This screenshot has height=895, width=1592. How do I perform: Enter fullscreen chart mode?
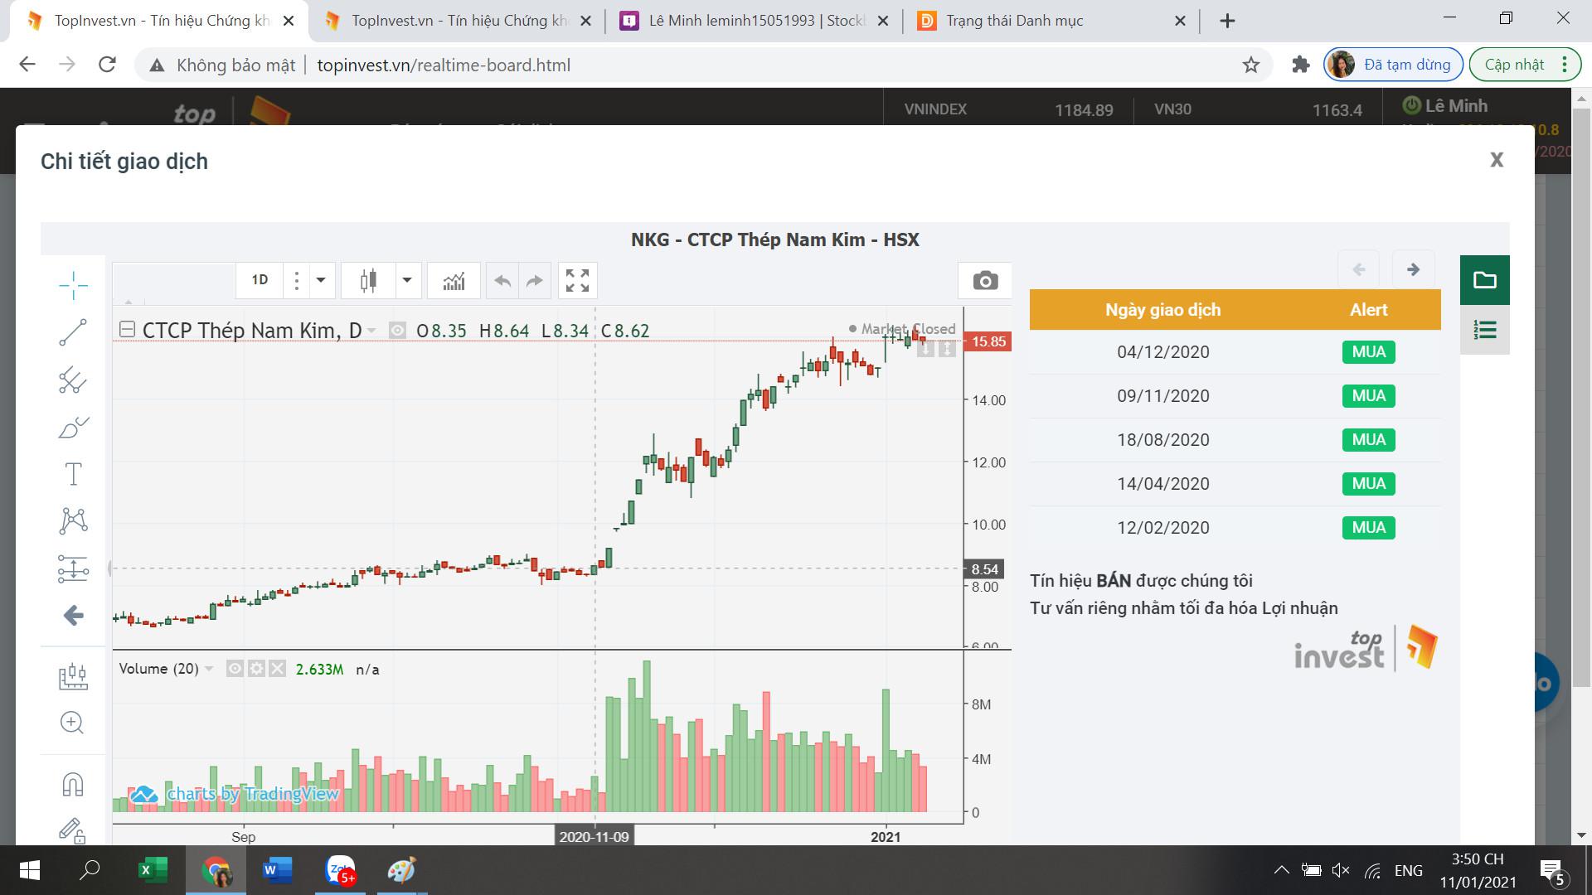(577, 281)
